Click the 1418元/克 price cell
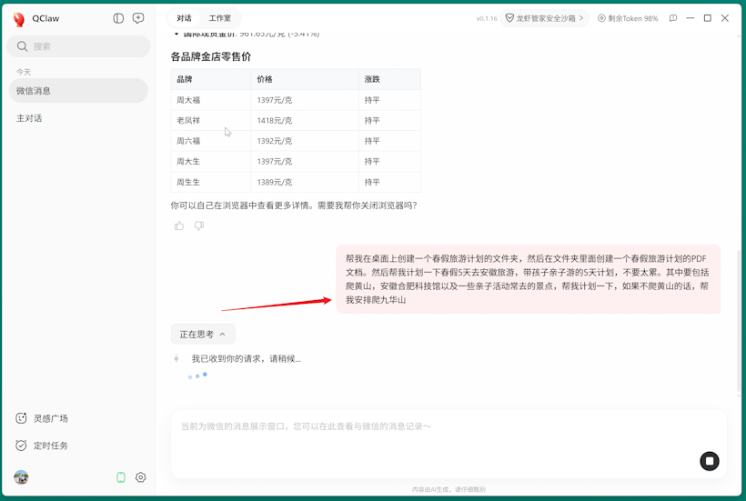The width and height of the screenshot is (746, 501). tap(305, 120)
